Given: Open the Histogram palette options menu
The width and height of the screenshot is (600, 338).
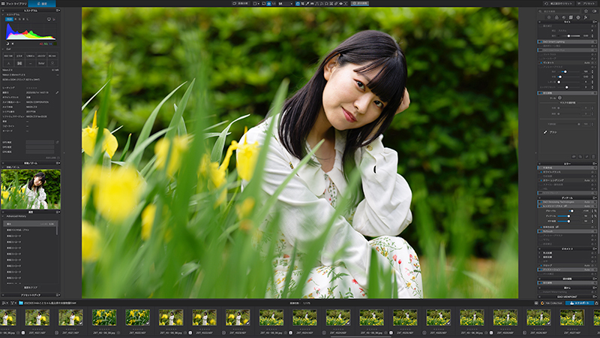Looking at the screenshot, I should 58,11.
